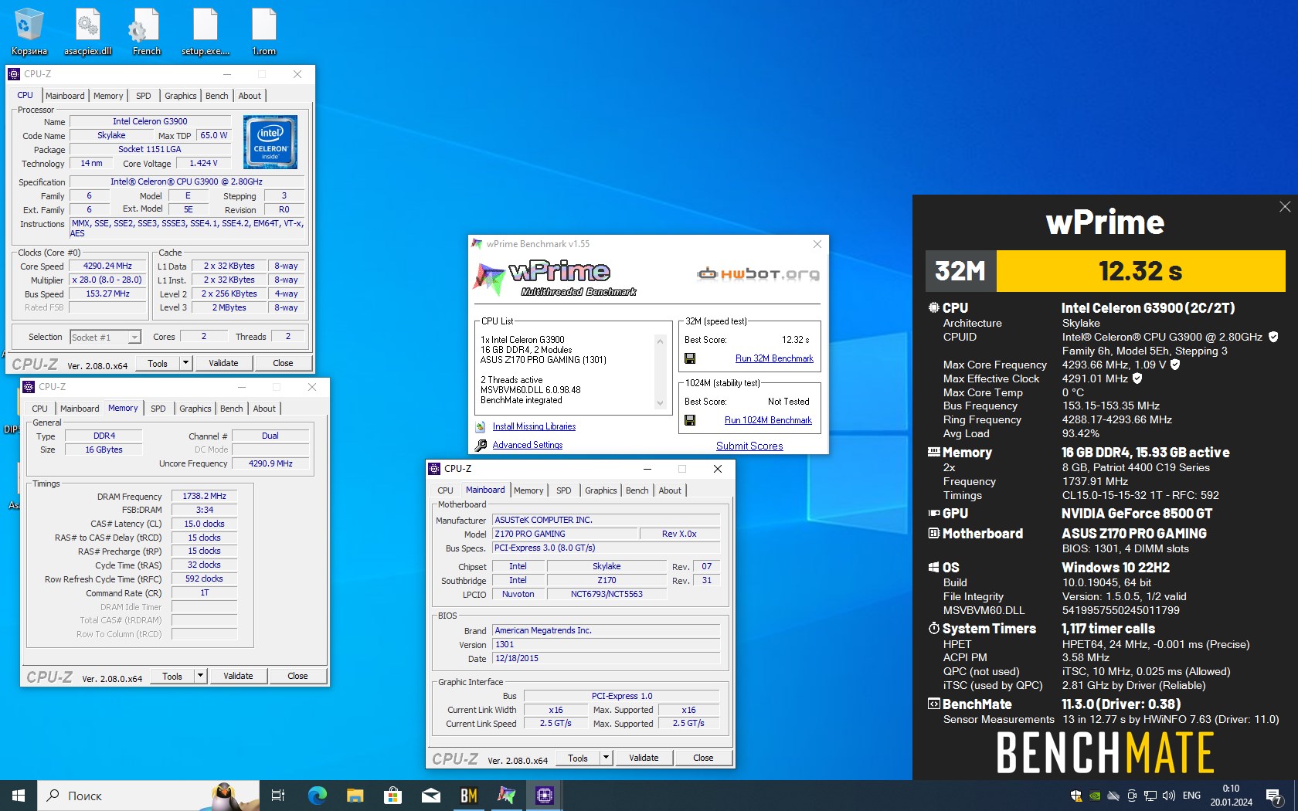Click the Meet Now tray icon
This screenshot has width=1298, height=811.
pos(1132,796)
